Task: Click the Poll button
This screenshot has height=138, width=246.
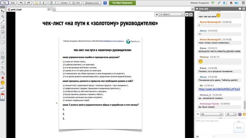Action: (76, 3)
